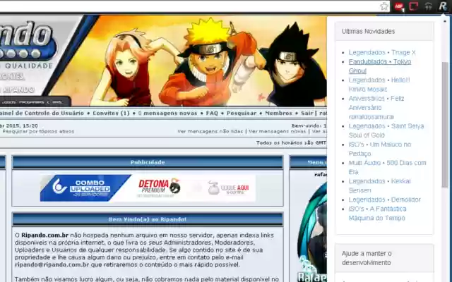Toggle the Ripando R extension icon

[x=443, y=6]
